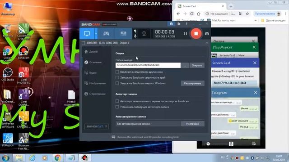Open the OBS Studio desktop shortcut

click(8, 74)
